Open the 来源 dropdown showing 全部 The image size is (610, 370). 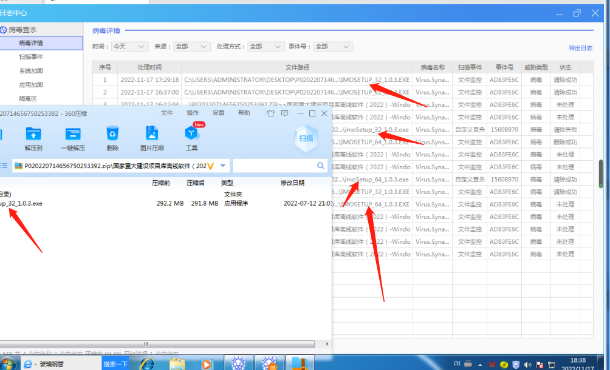[192, 47]
